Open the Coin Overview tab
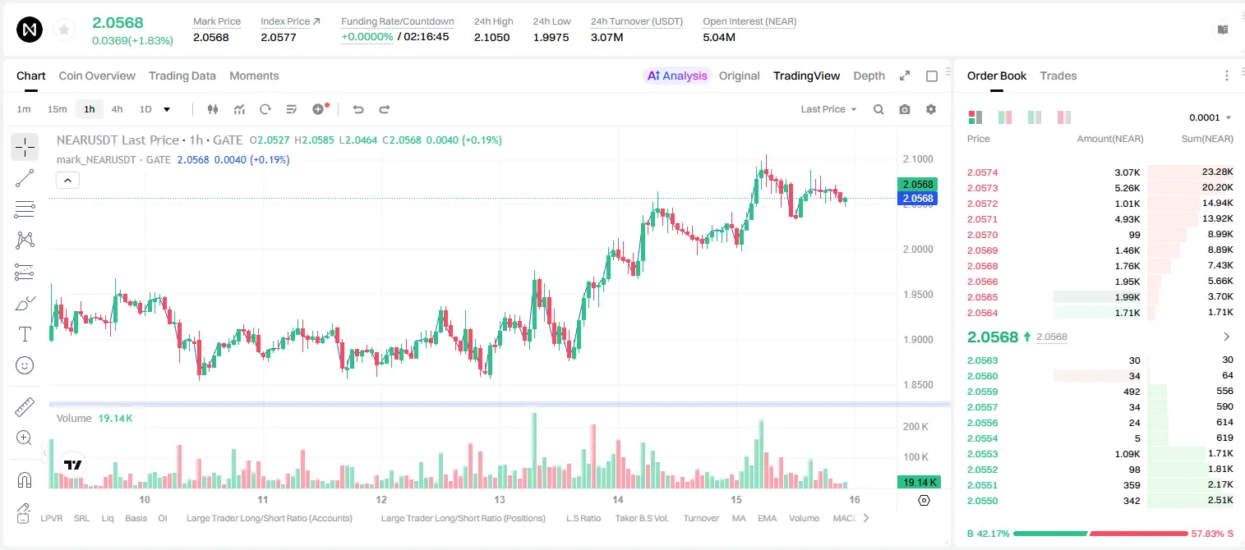Image resolution: width=1245 pixels, height=550 pixels. point(97,76)
